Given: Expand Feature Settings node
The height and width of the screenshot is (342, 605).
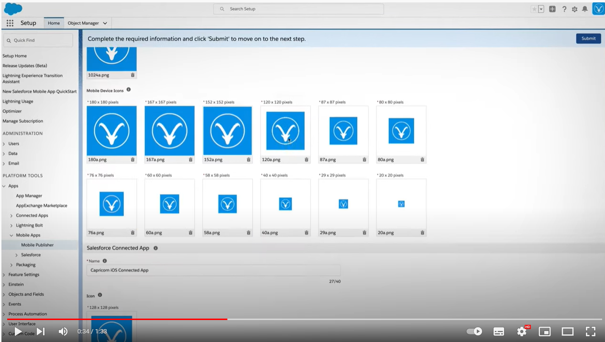Looking at the screenshot, I should pyautogui.click(x=4, y=275).
